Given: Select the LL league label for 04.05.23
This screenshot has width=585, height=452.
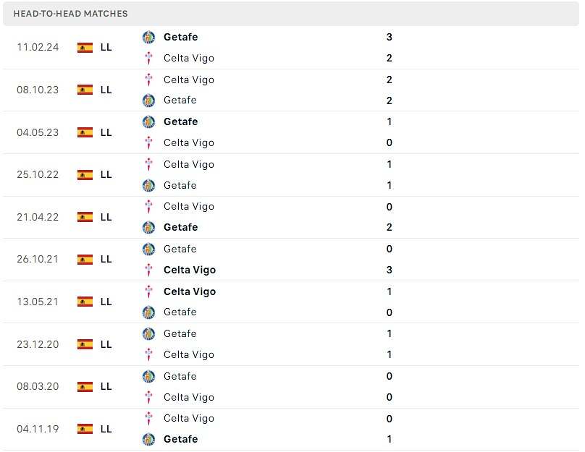Looking at the screenshot, I should pyautogui.click(x=106, y=132).
